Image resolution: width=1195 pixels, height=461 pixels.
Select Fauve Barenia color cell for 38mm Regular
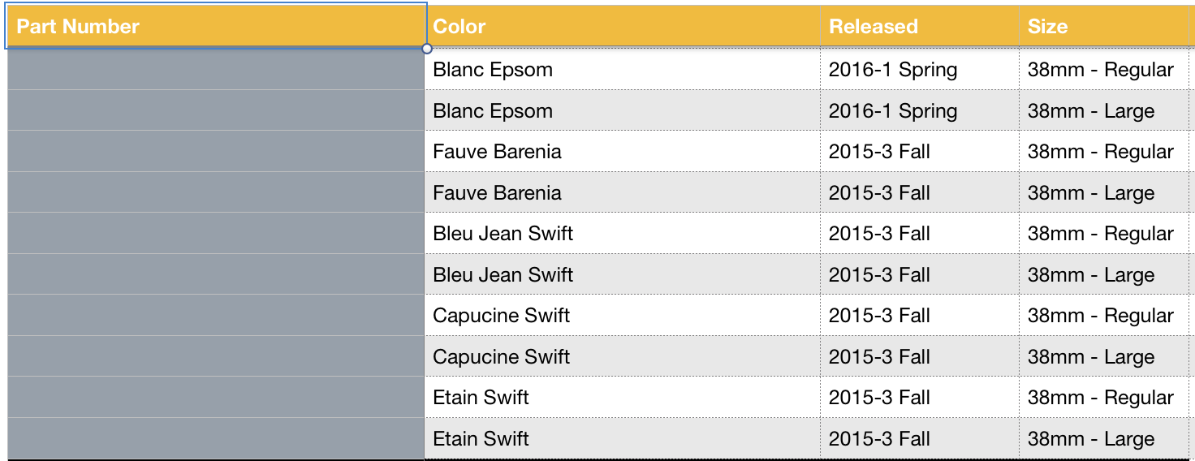click(x=622, y=152)
